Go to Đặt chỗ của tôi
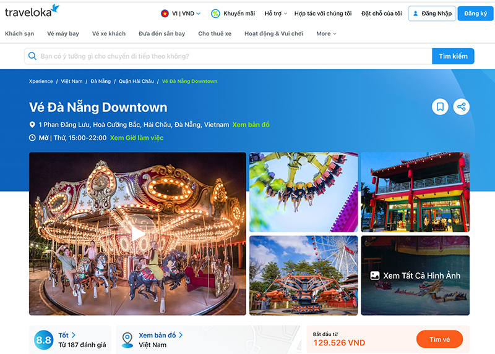The image size is (495, 354). (x=381, y=14)
